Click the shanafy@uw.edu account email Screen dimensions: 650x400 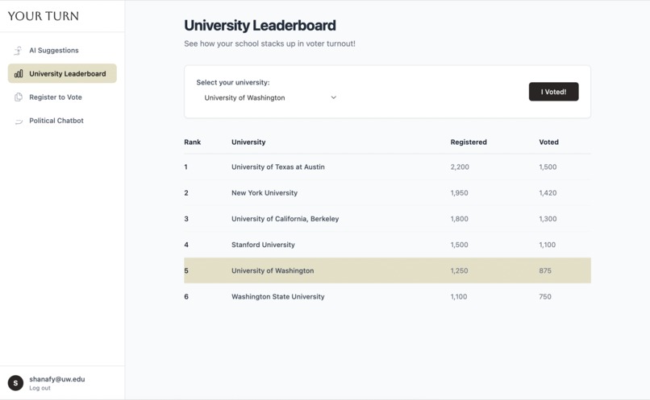pos(56,379)
